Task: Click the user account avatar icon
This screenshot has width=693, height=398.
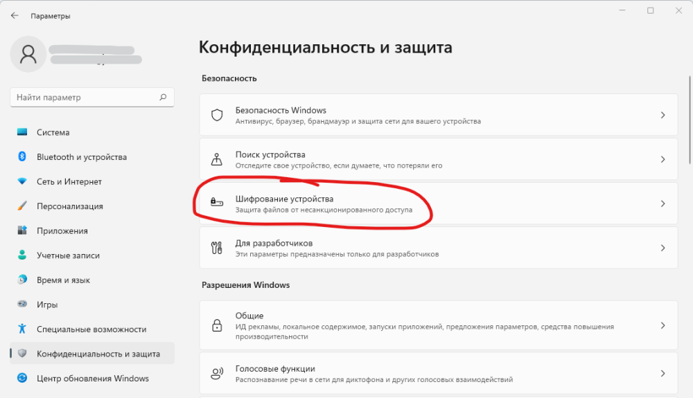Action: pyautogui.click(x=28, y=54)
